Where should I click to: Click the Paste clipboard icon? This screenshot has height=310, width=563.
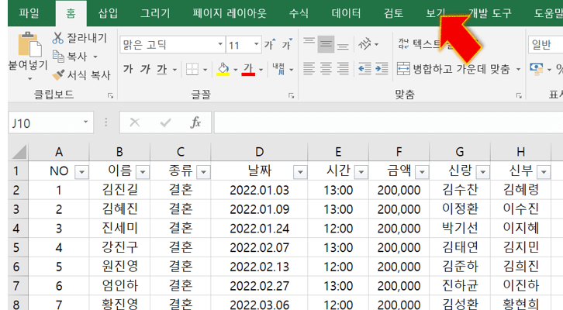click(29, 44)
